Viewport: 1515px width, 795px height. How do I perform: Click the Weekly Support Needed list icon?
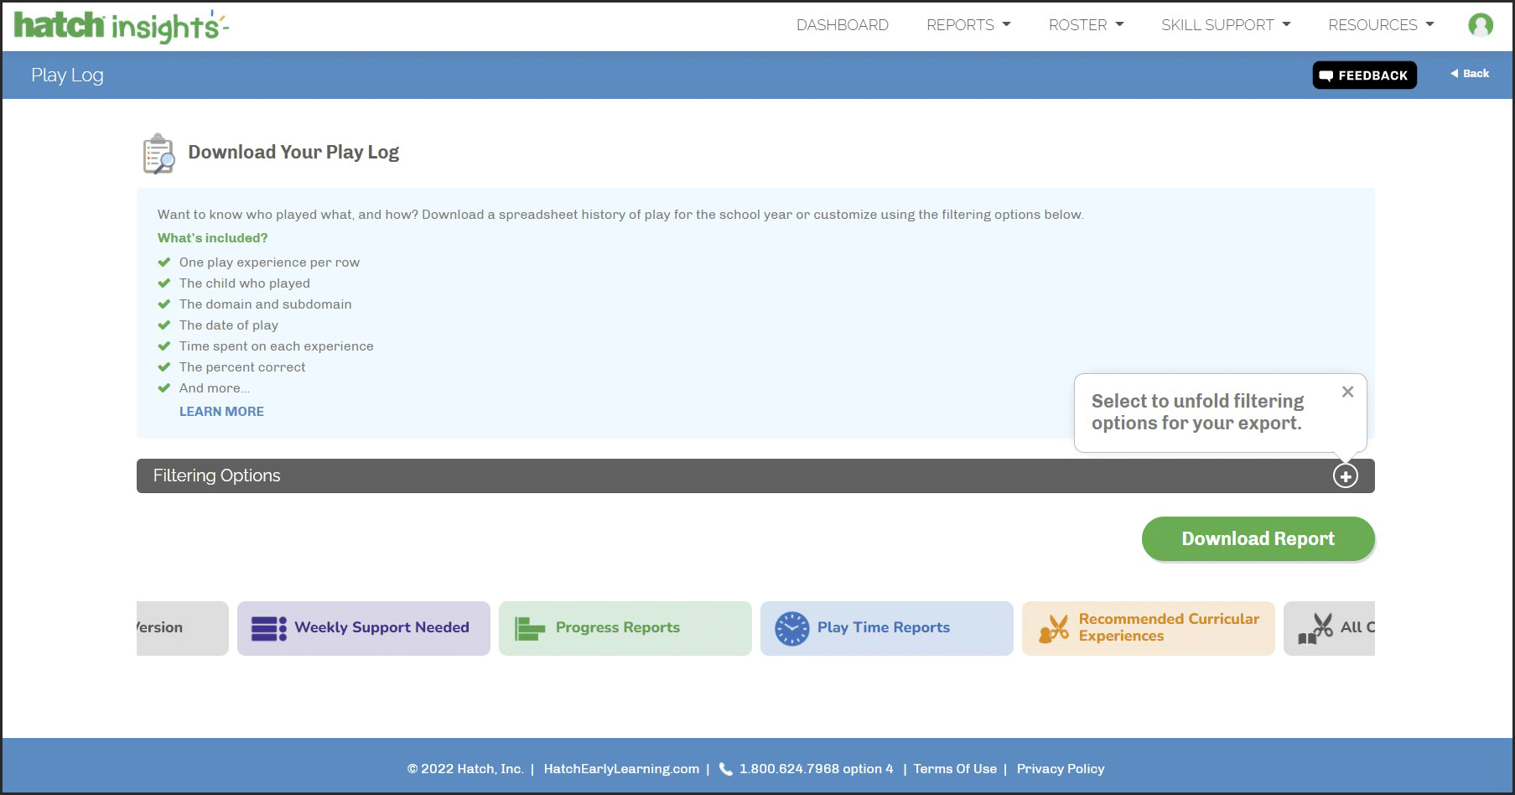click(268, 628)
